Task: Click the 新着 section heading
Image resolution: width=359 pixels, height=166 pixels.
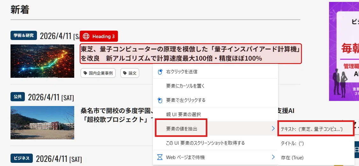Action: 20,9
